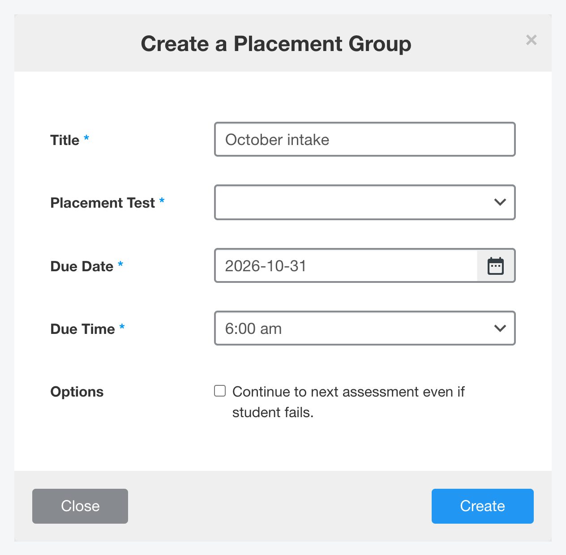Screen dimensions: 566x555
Task: Click the blue asterisk beside Placement Test
Action: pyautogui.click(x=162, y=201)
